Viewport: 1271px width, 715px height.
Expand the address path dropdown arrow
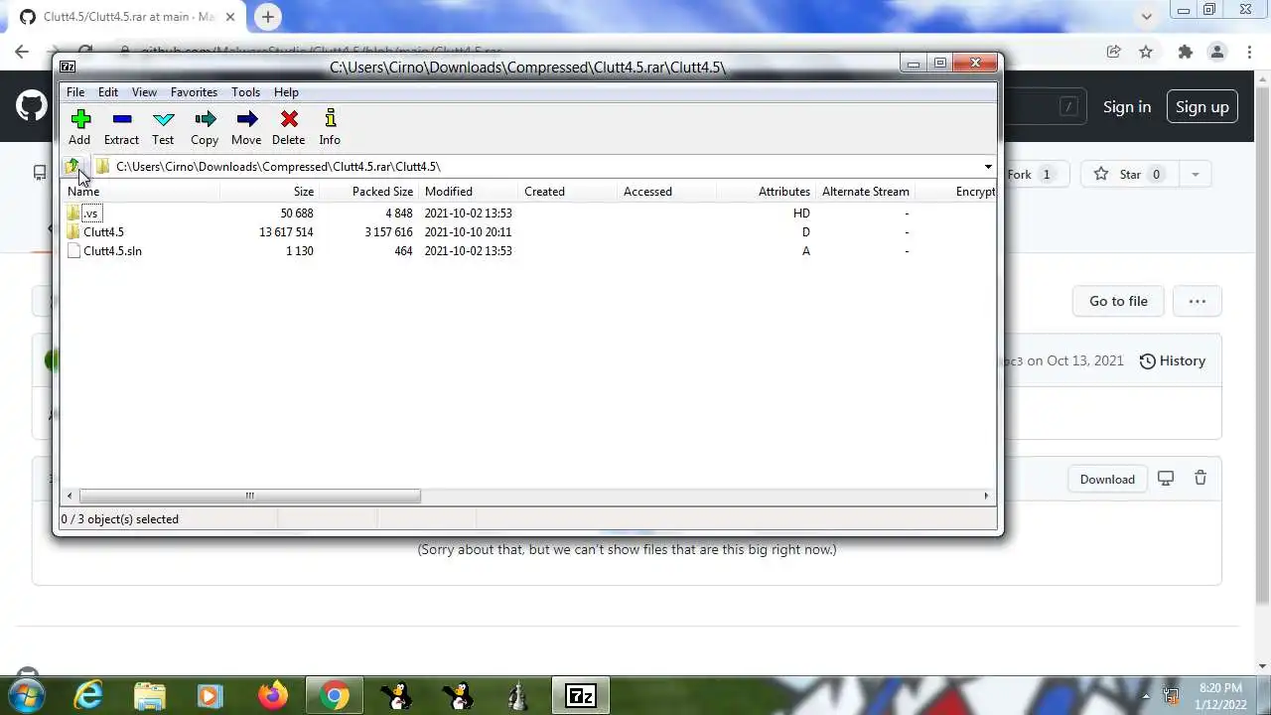tap(988, 167)
